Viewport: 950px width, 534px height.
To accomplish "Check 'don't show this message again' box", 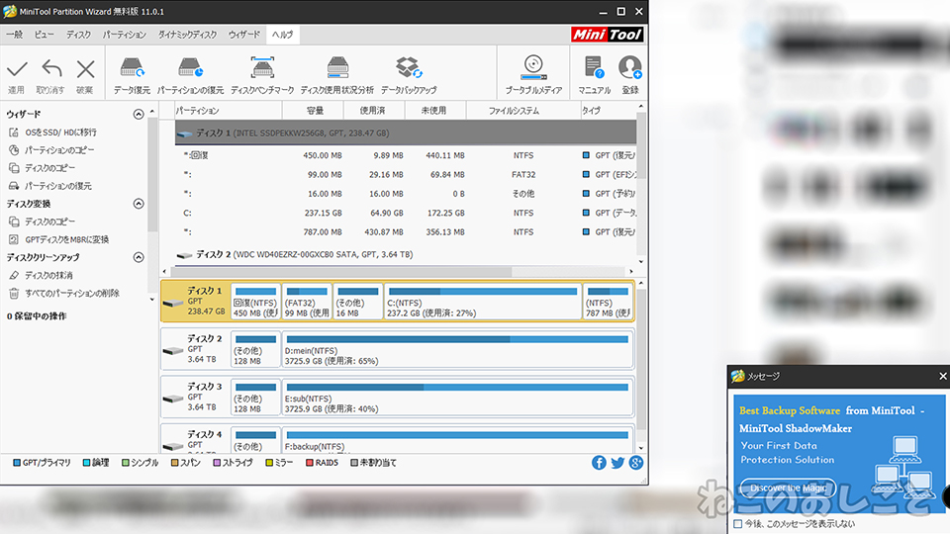I will [738, 524].
